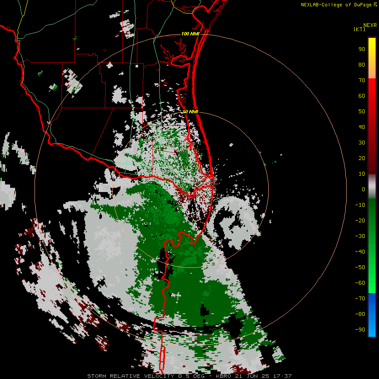Click the -30 value on the velocity scale
Viewport: 379px width, 379px height.
(x=360, y=236)
